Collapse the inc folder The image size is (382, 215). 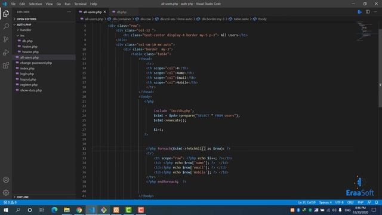(22, 36)
